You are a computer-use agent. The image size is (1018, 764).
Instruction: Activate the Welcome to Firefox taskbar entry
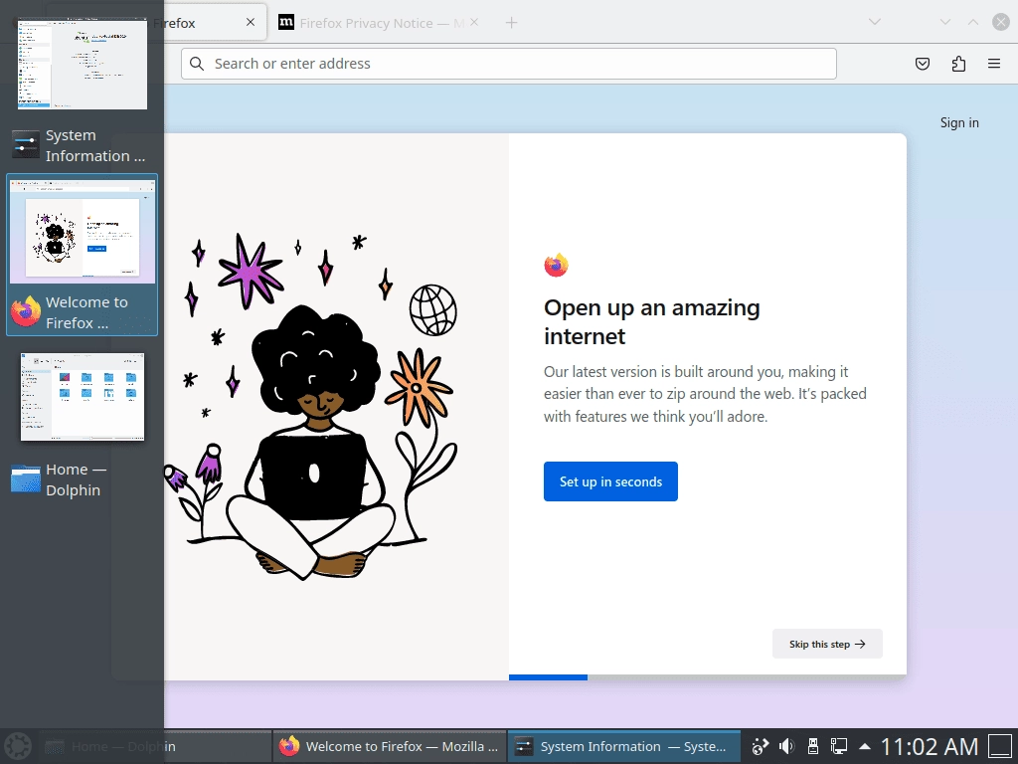tap(390, 746)
